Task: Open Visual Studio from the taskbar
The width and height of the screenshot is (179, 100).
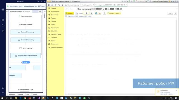Action: (x=39, y=98)
